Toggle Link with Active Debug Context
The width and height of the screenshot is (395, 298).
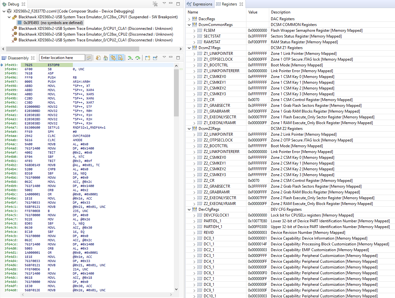point(113,58)
